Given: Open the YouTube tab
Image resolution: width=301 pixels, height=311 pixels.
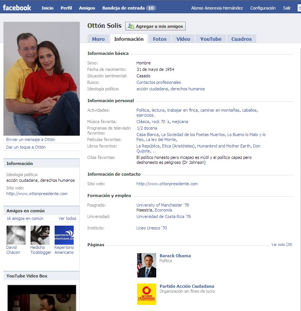Looking at the screenshot, I should click(211, 39).
